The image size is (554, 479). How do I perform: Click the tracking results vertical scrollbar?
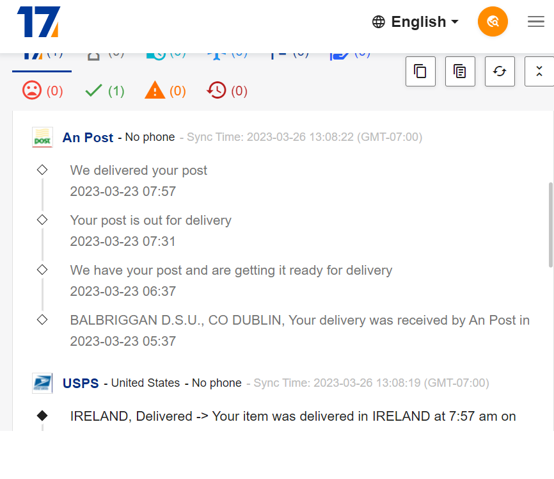550,225
